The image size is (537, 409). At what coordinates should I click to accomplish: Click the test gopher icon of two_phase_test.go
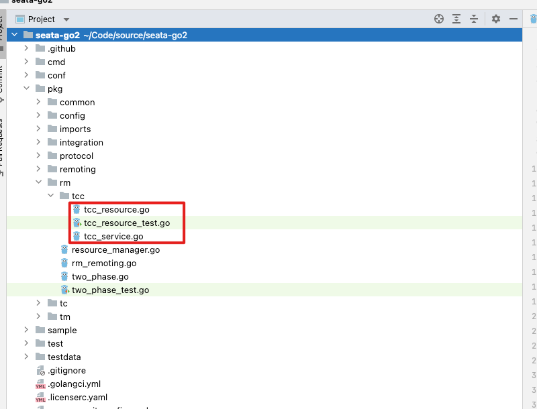64,290
